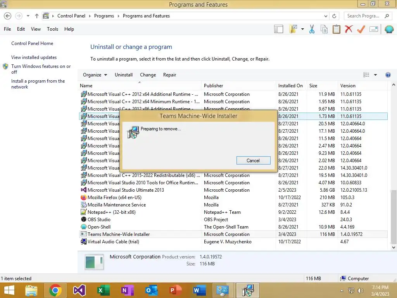Image resolution: width=397 pixels, height=298 pixels.
Task: Click the Cut scissors toolbar icon
Action: [312, 29]
